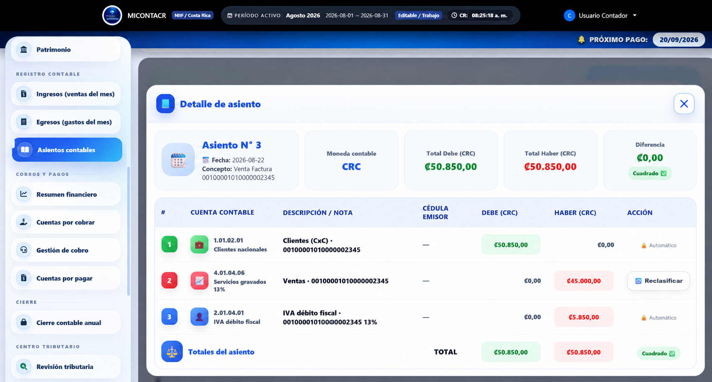Viewport: 712px width, 382px height.
Task: Click Automático lock label for IVA row
Action: 659,318
